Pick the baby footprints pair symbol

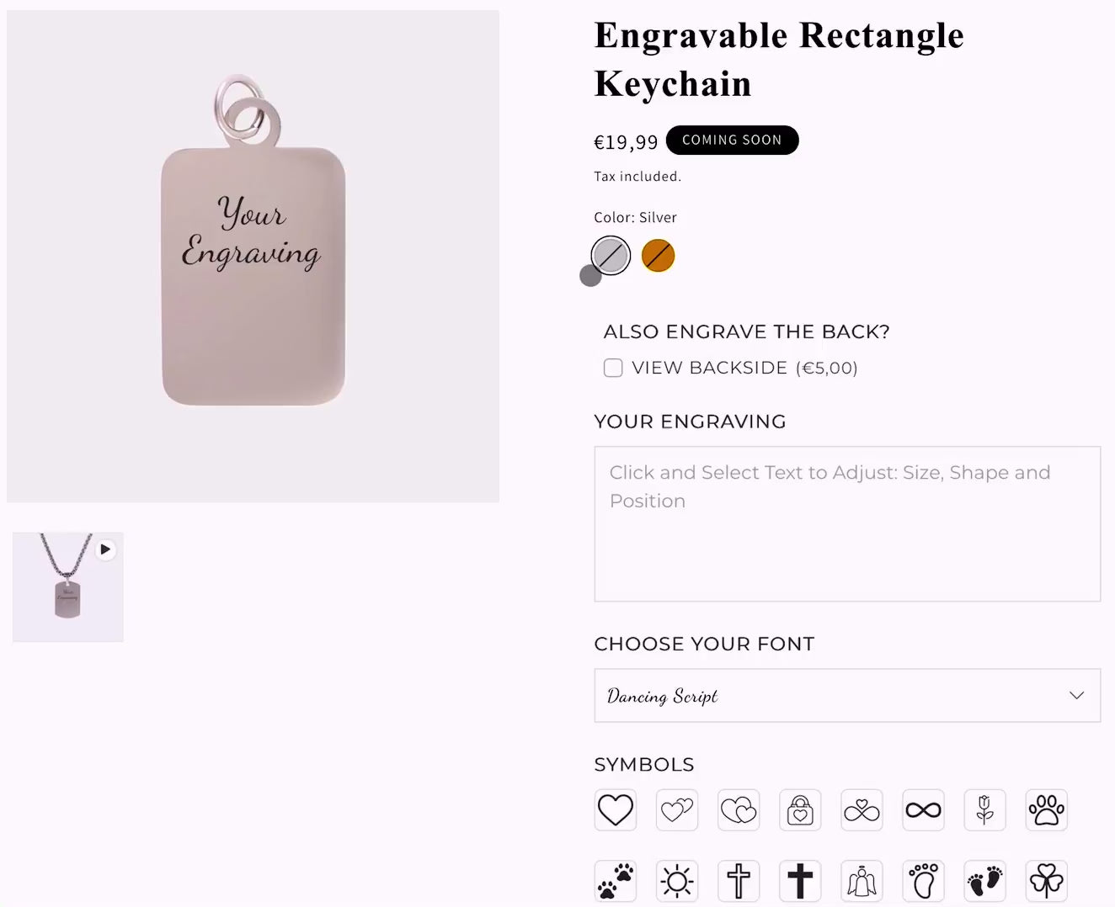click(984, 881)
